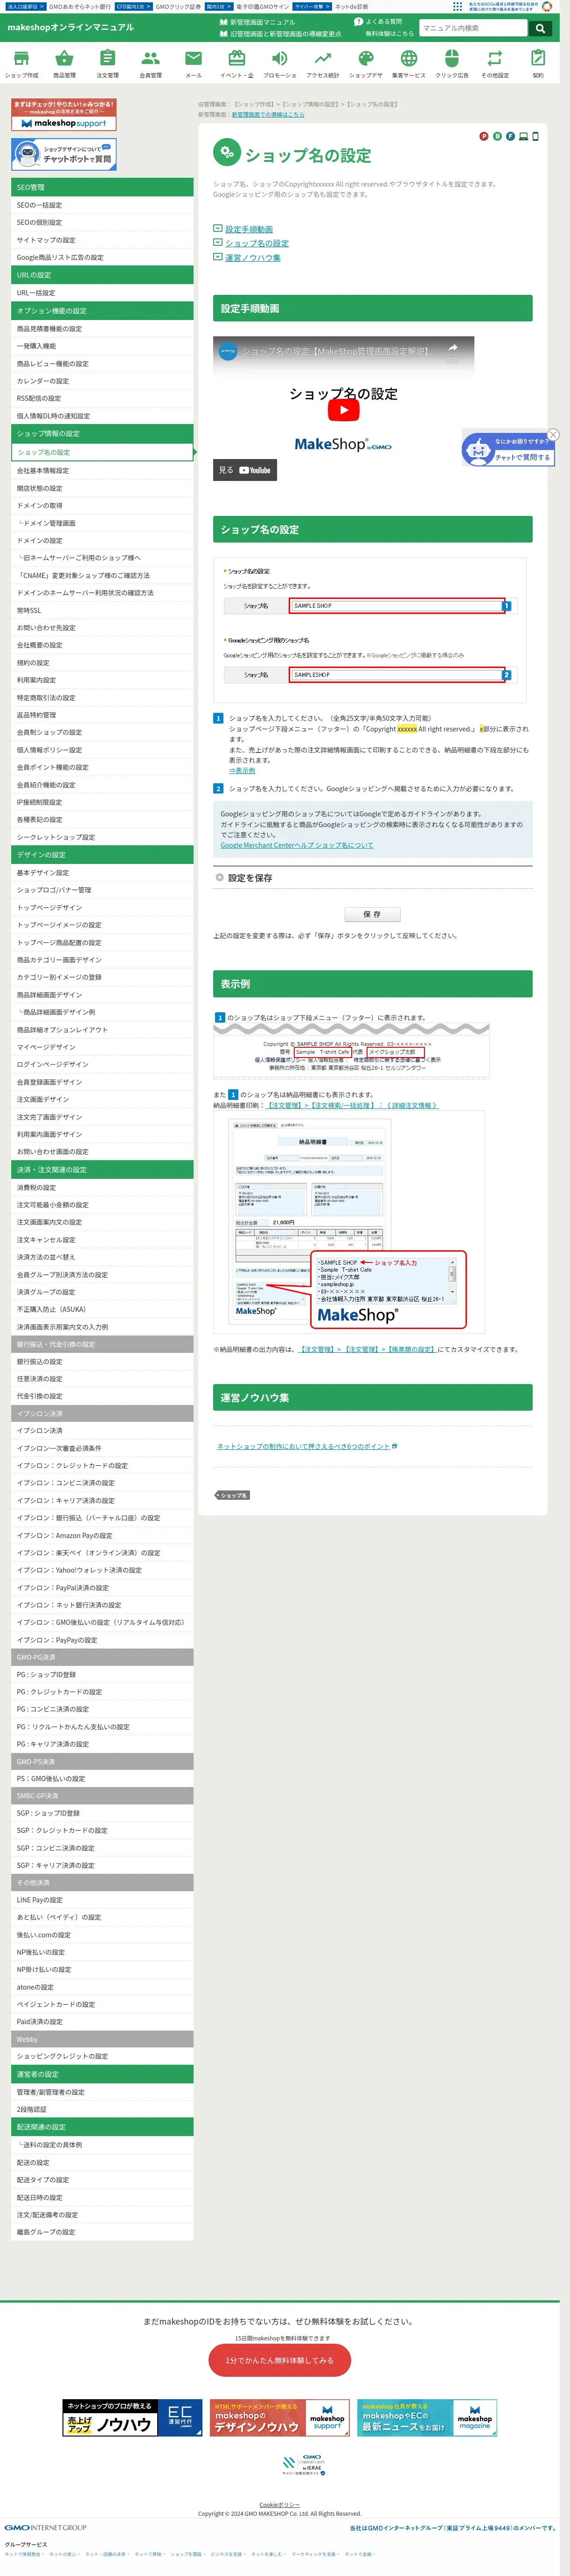Expand the SEO管理 sidebar section

pos(102,187)
